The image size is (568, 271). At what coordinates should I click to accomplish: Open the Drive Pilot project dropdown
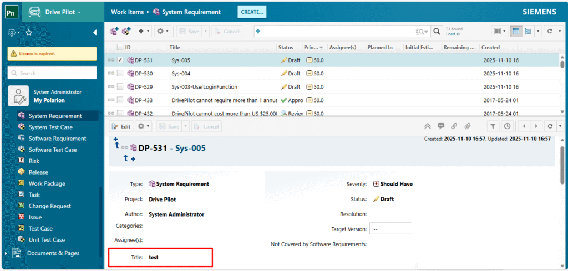coord(62,12)
